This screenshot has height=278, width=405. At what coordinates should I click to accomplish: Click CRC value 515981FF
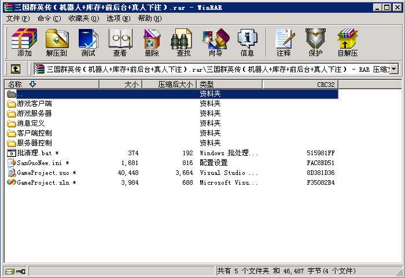tap(321, 153)
